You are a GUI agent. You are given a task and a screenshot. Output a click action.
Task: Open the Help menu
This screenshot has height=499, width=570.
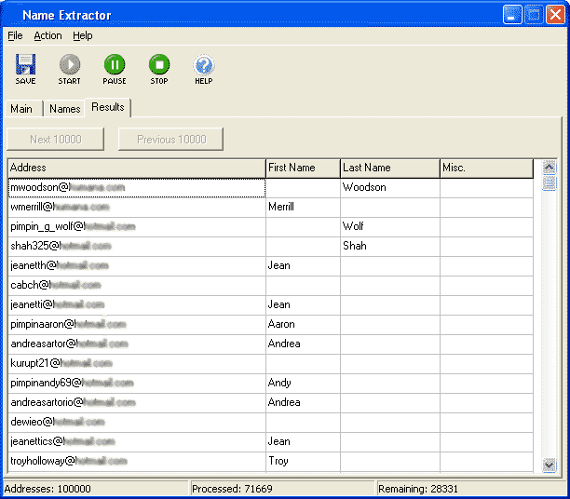tap(83, 35)
